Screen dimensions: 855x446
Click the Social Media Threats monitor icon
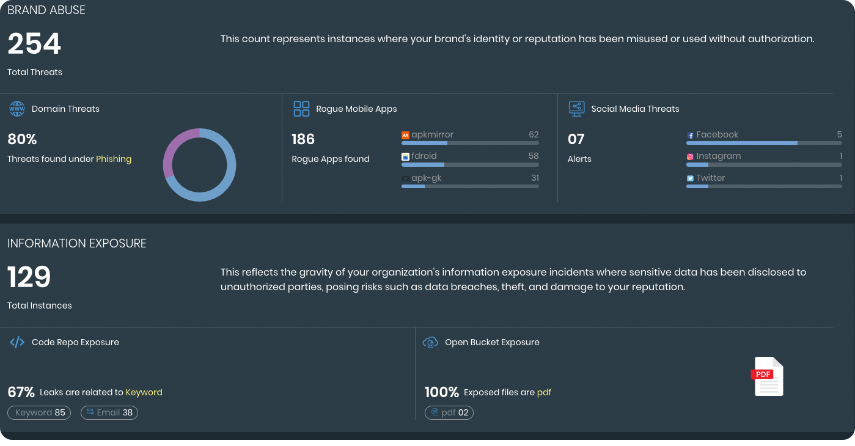576,109
